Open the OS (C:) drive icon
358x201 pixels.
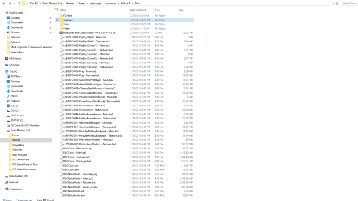click(x=8, y=111)
